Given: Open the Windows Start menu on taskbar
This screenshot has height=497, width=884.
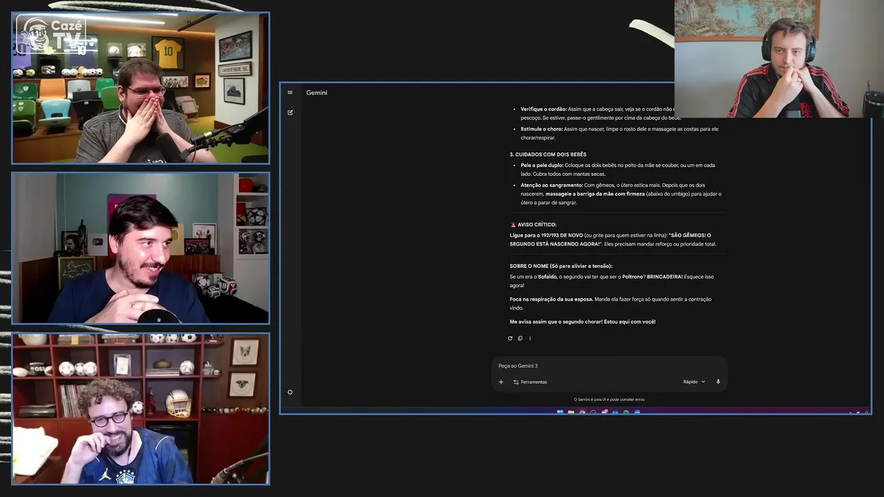Looking at the screenshot, I should pyautogui.click(x=560, y=412).
